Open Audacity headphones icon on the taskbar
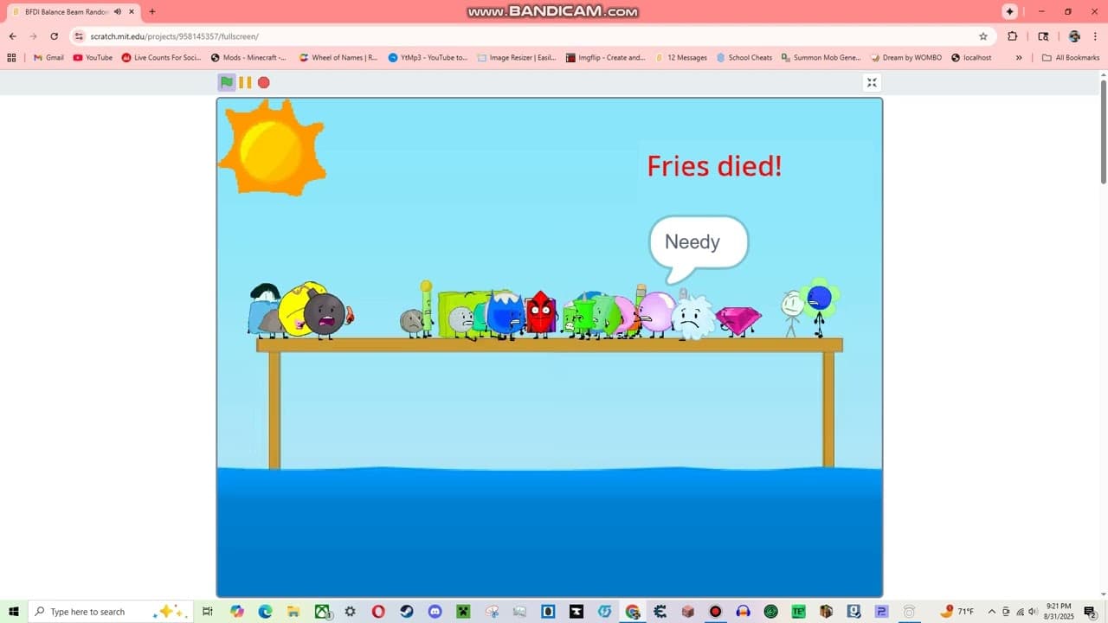 click(x=743, y=612)
